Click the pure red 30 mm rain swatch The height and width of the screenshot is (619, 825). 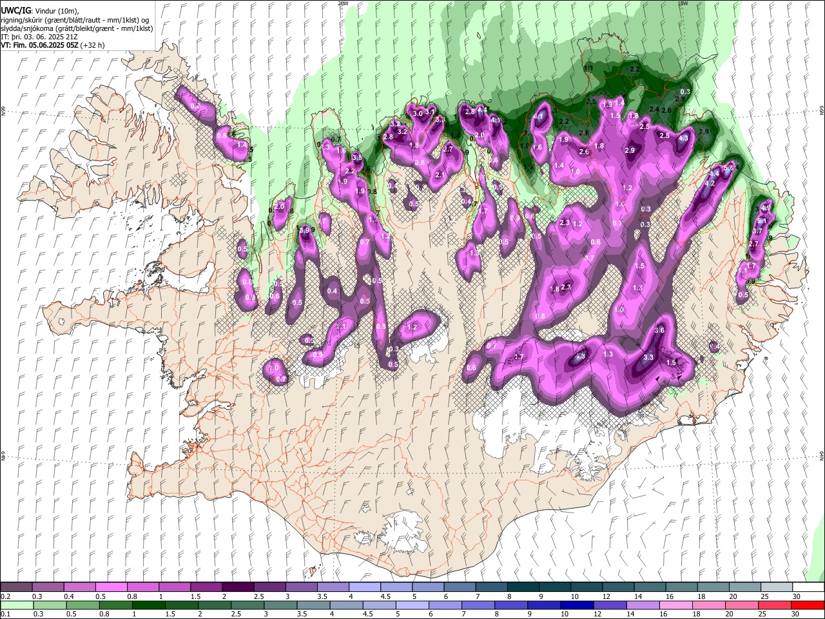[x=808, y=605]
